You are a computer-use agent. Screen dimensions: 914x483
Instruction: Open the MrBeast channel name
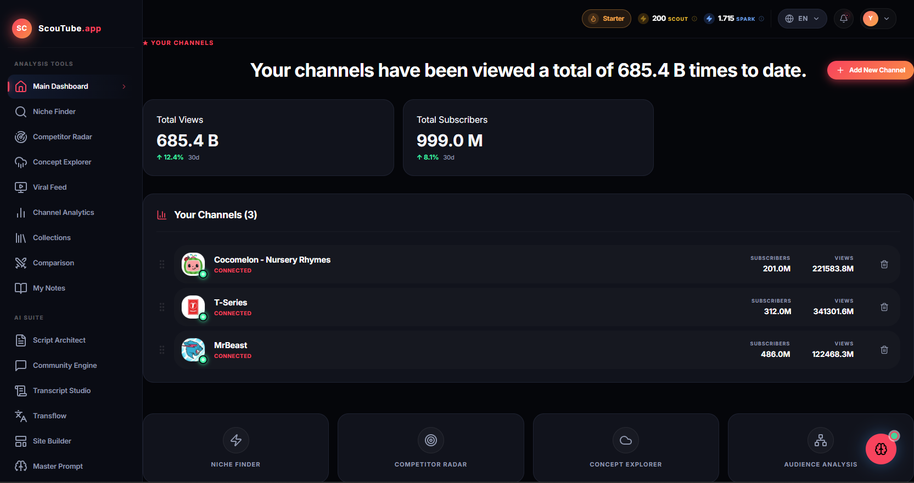click(x=231, y=345)
